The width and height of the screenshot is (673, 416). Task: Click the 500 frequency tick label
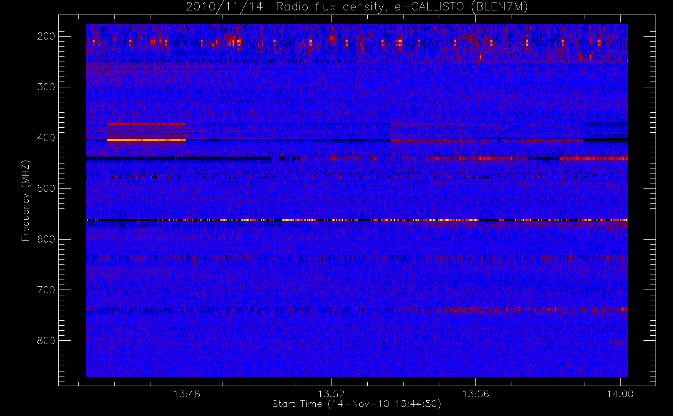pyautogui.click(x=46, y=188)
